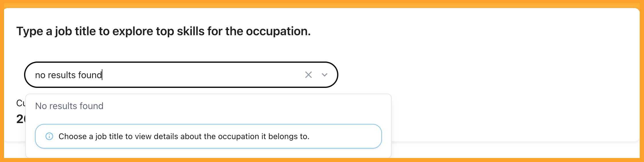Select the 'No results found' dropdown message
The image size is (644, 162).
coord(69,106)
